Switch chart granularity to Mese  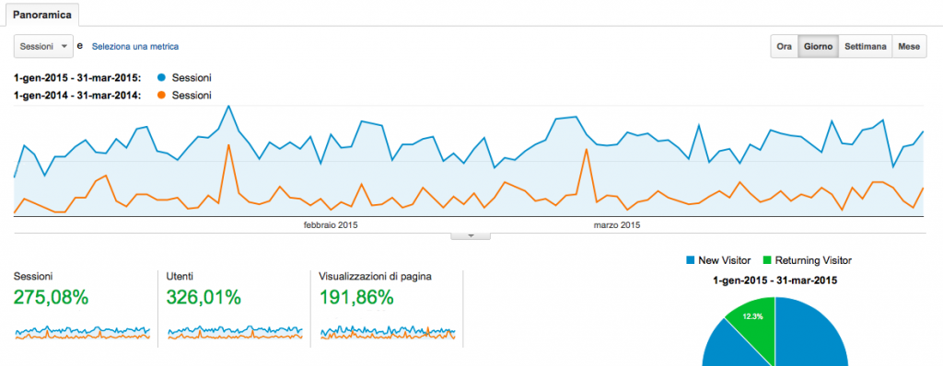[909, 46]
